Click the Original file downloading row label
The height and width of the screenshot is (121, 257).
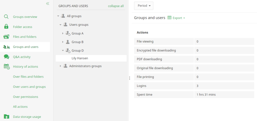(155, 68)
